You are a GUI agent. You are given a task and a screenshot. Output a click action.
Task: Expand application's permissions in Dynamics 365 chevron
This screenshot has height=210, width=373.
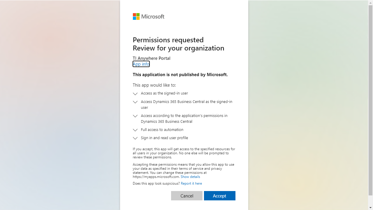point(135,116)
